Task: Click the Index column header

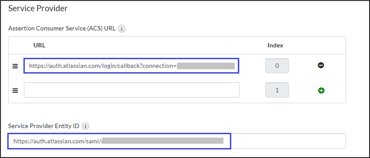Action: coord(275,45)
